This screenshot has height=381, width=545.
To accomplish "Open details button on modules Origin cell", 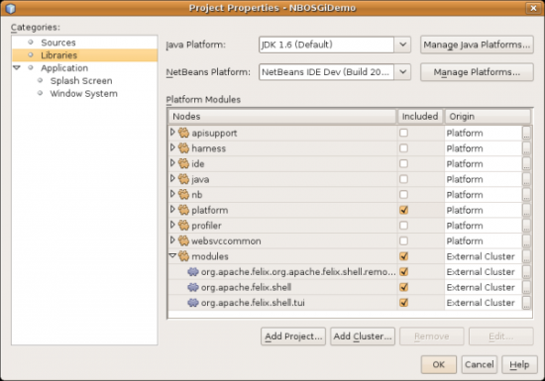I will 526,256.
